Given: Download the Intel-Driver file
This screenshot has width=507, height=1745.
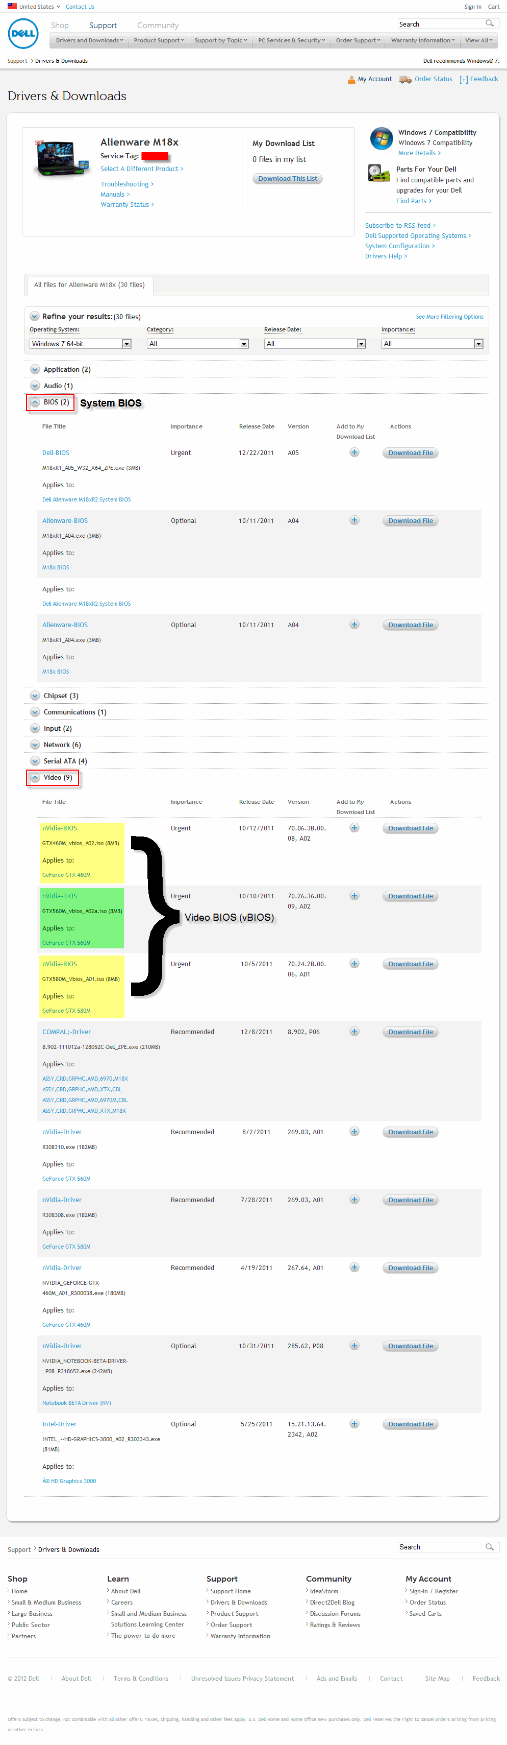Looking at the screenshot, I should [x=410, y=1425].
